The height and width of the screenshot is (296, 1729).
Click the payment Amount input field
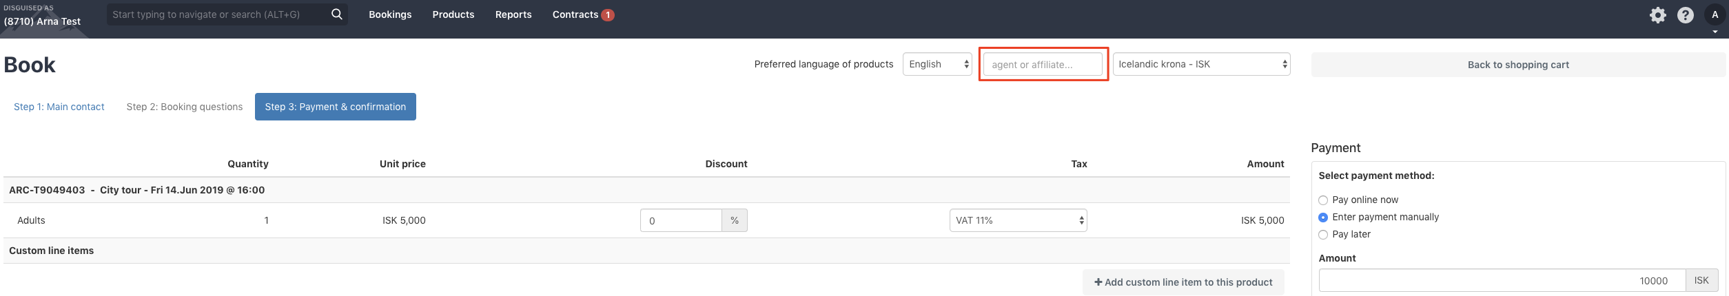tap(1502, 281)
